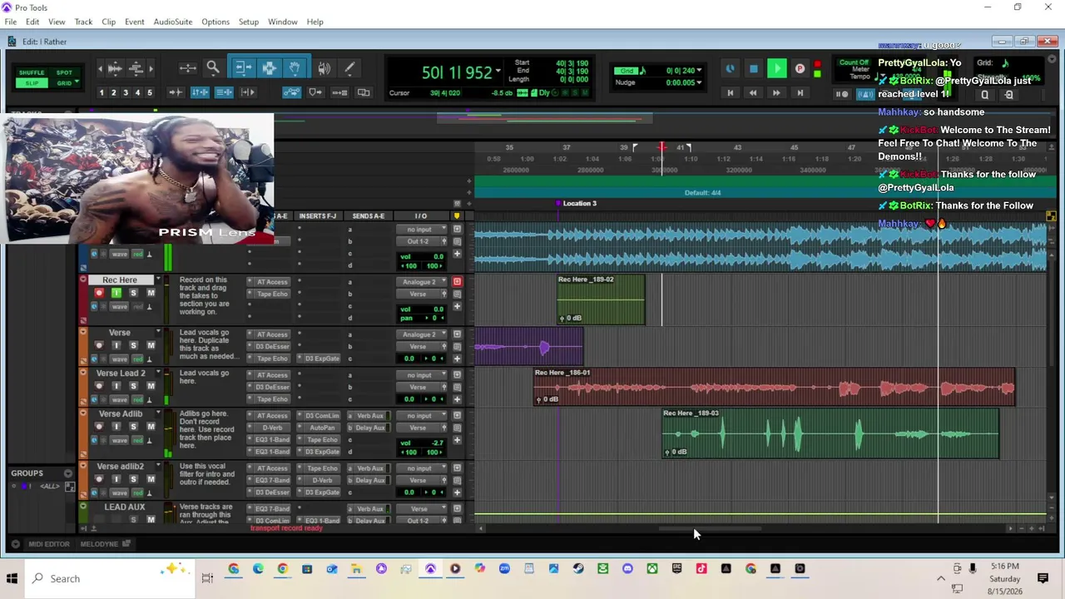This screenshot has height=599, width=1065.
Task: Click the Fast Forward transport button
Action: (776, 93)
